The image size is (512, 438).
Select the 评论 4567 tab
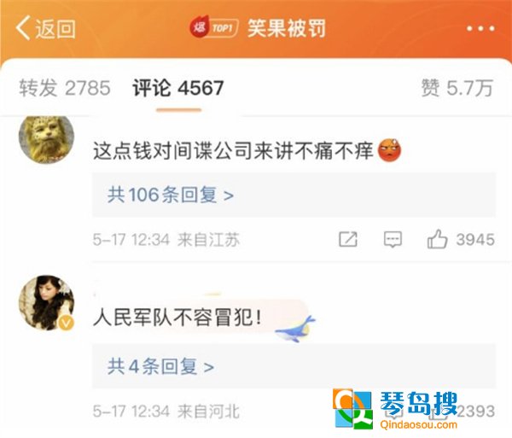(178, 88)
